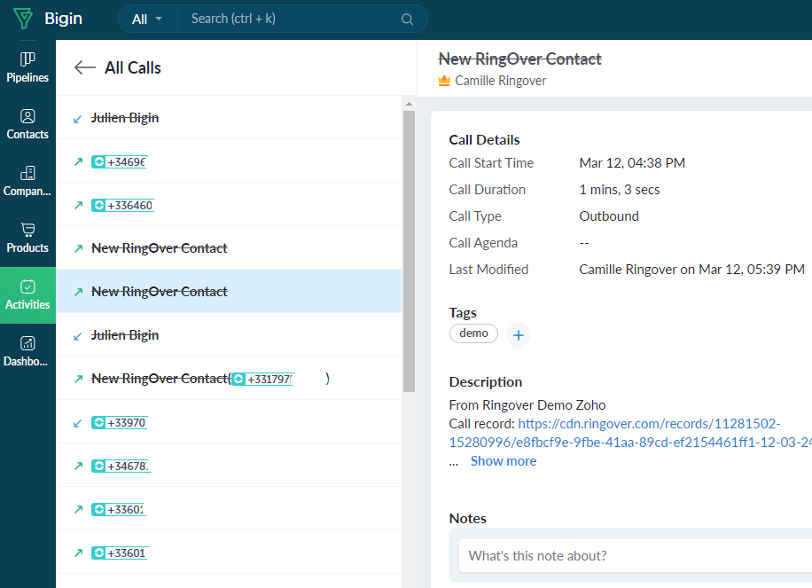Click the scrollbar up arrow in calls list
This screenshot has height=588, width=812.
(x=410, y=104)
